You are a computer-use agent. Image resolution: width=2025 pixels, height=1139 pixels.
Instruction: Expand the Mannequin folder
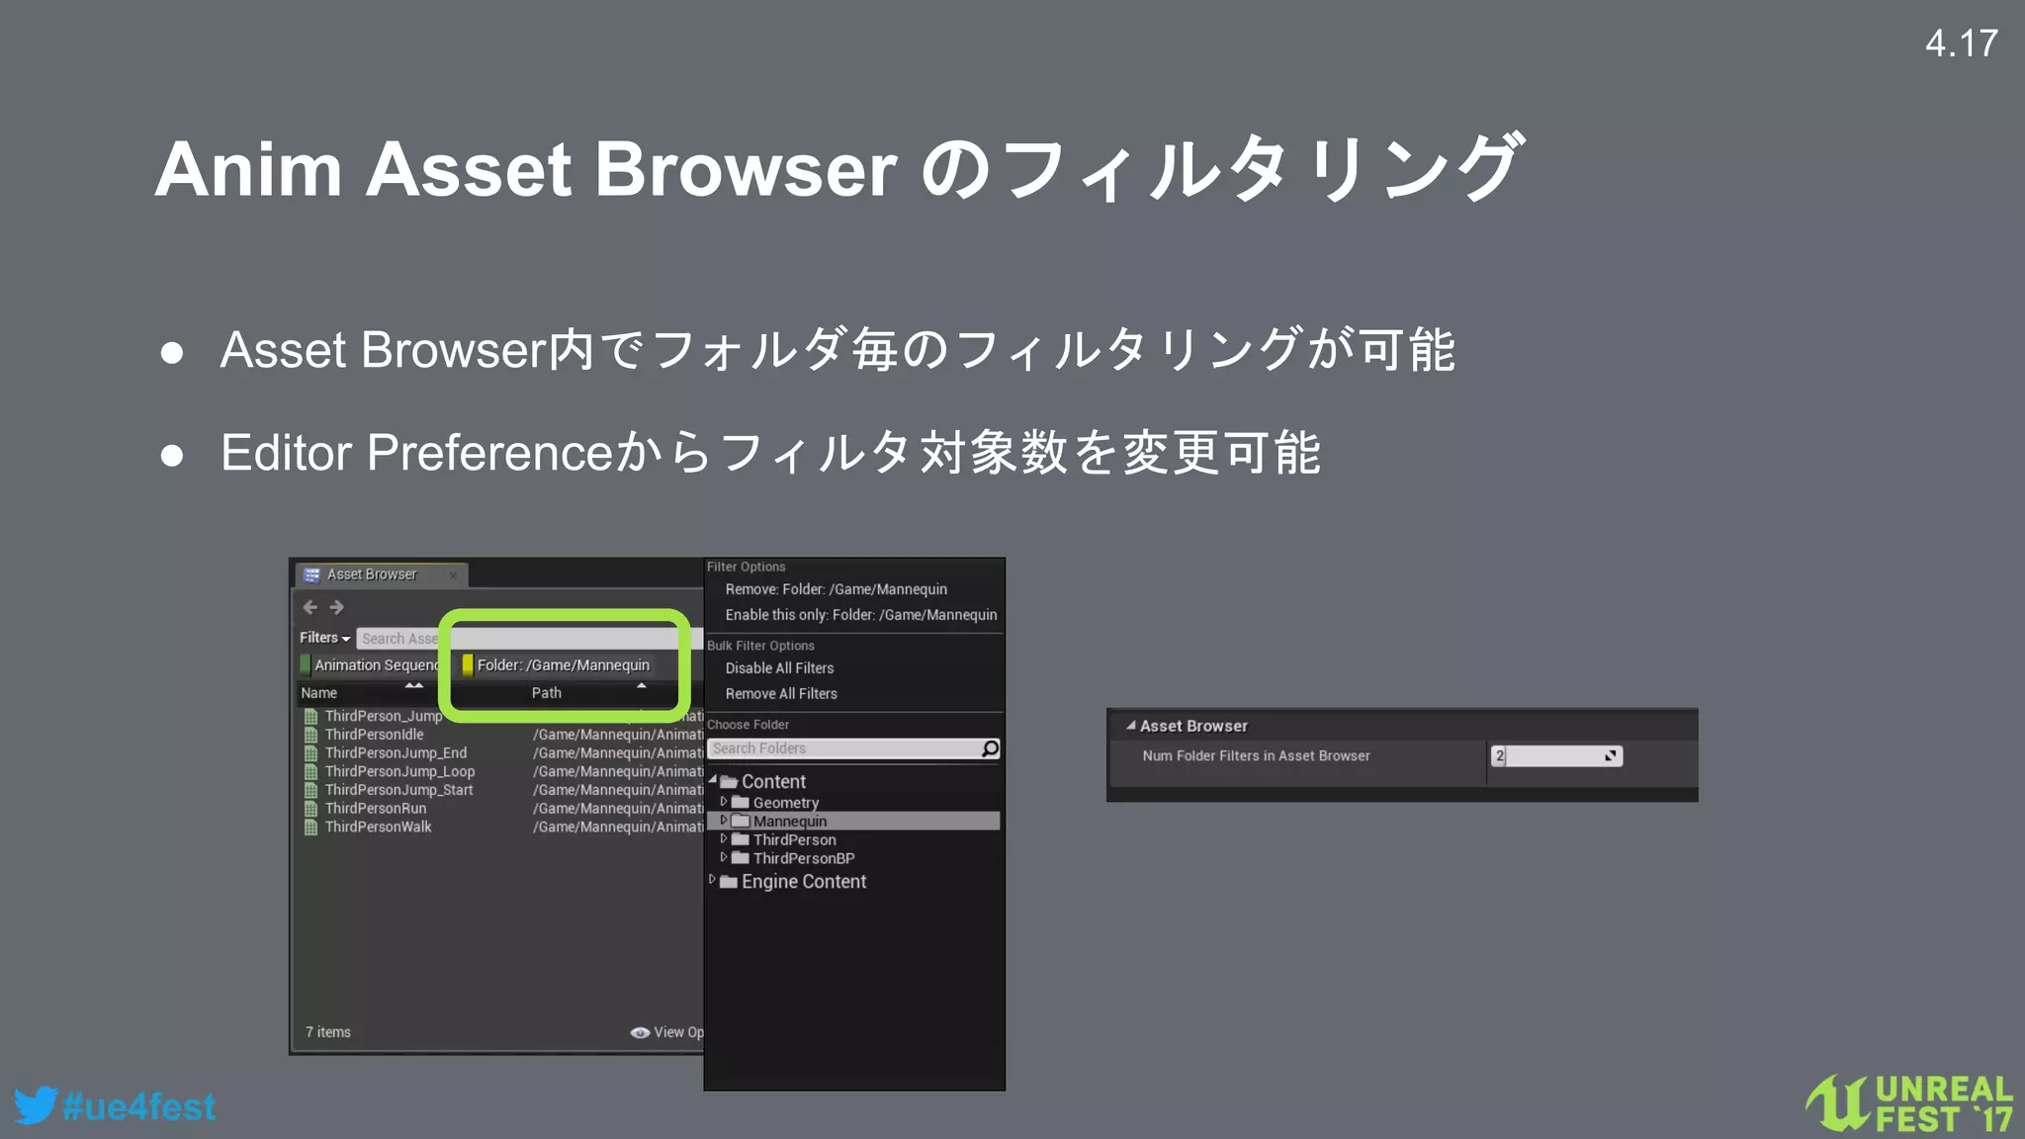[x=724, y=821]
